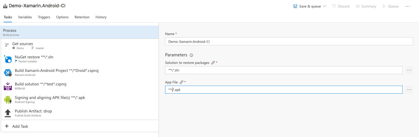Click the Solution to restore packages field
The height and width of the screenshot is (137, 419).
pyautogui.click(x=284, y=70)
